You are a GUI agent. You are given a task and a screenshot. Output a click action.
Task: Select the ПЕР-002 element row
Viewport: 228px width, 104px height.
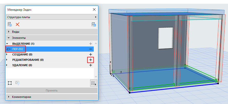click(50, 49)
